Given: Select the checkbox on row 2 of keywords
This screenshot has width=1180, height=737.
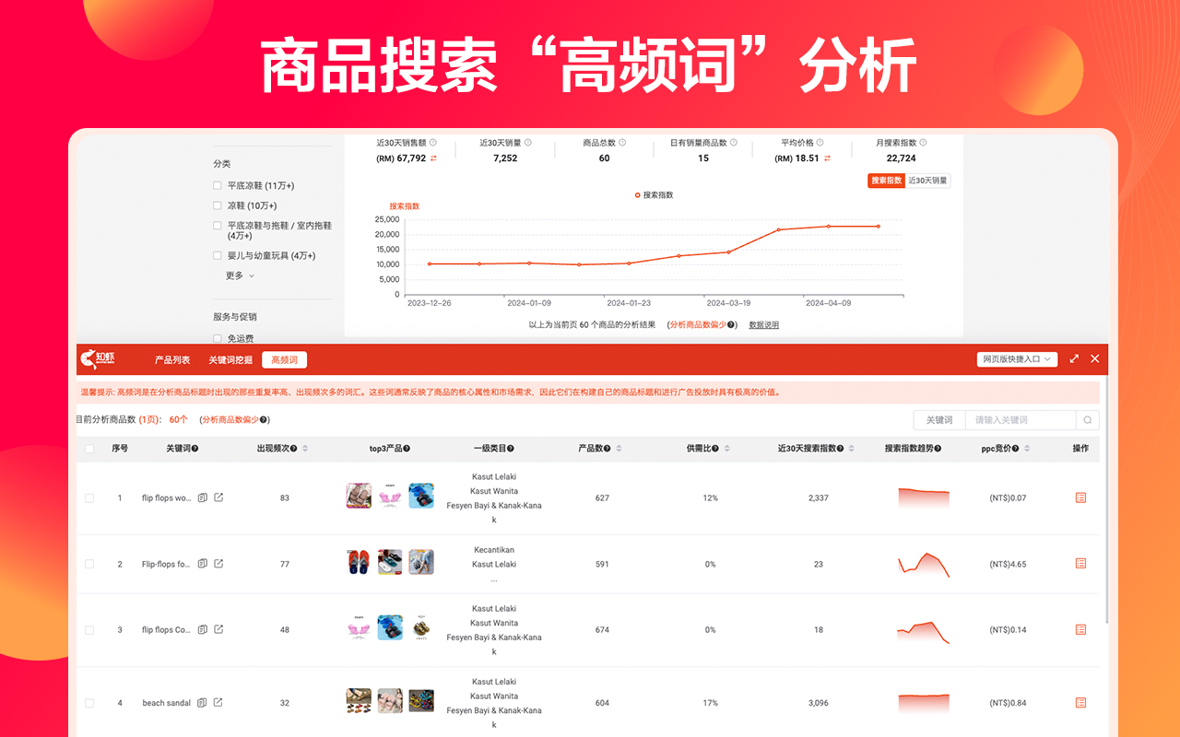Looking at the screenshot, I should [x=89, y=562].
